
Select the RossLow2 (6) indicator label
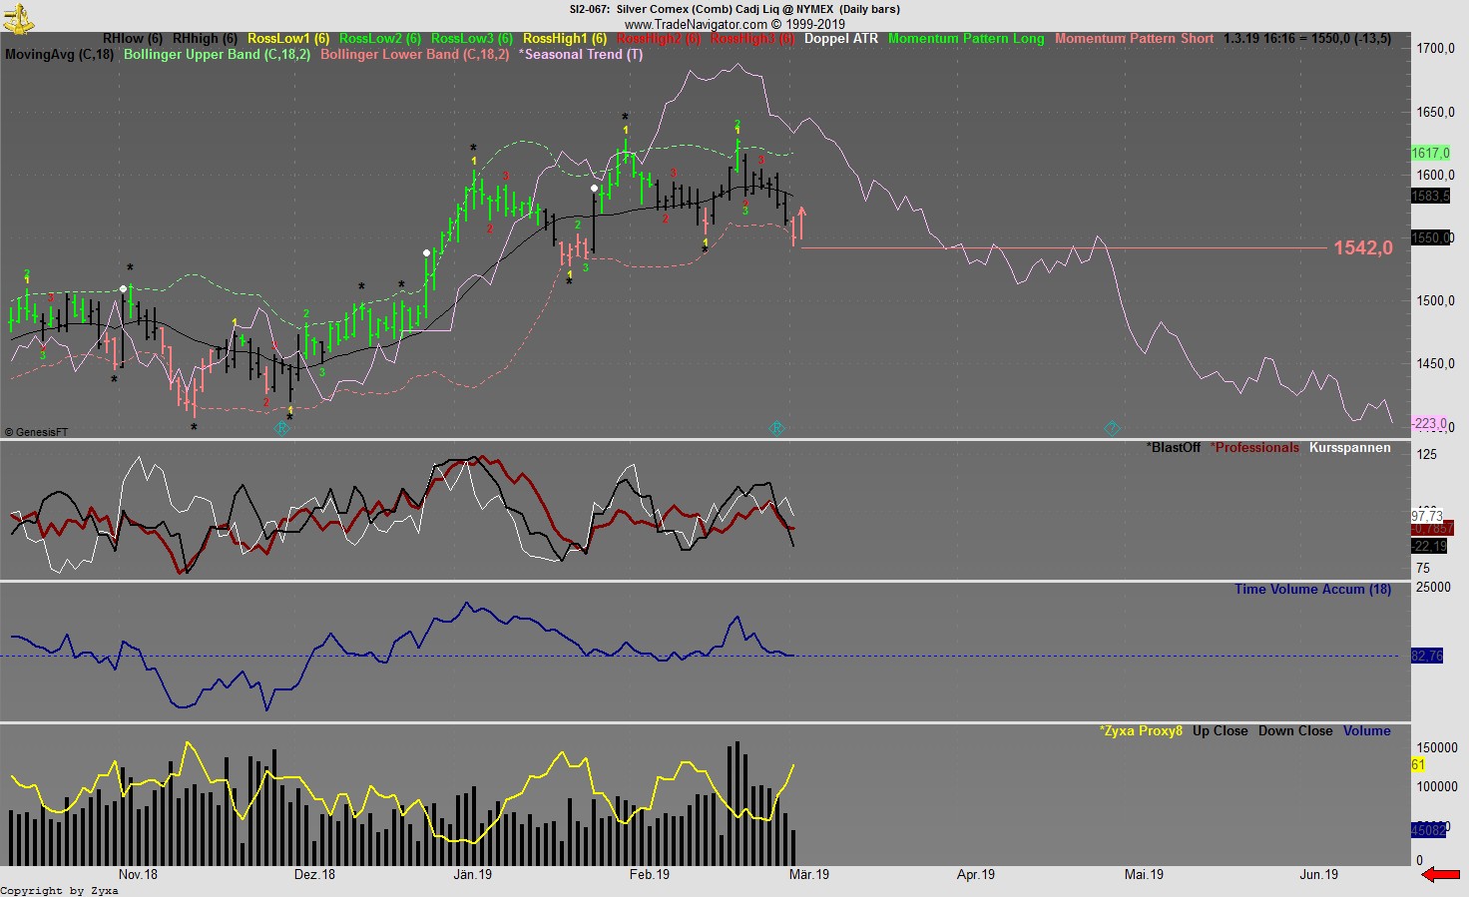380,39
